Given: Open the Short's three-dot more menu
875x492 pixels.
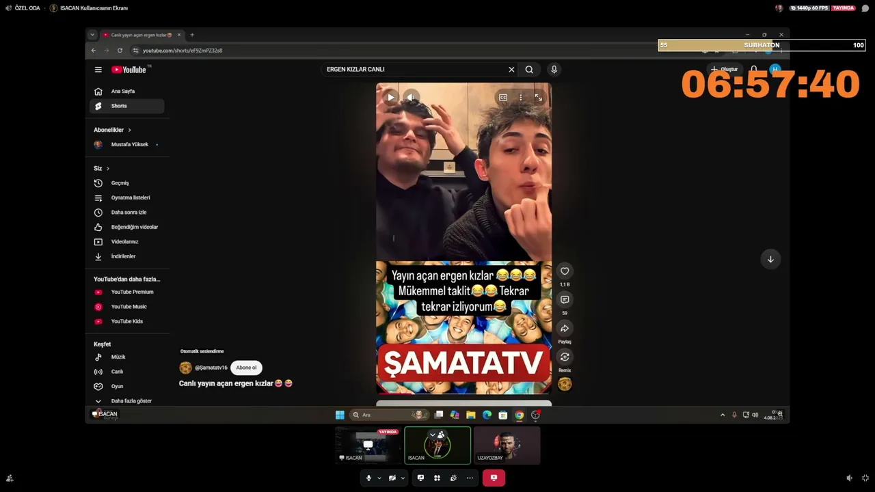Looking at the screenshot, I should pos(521,98).
